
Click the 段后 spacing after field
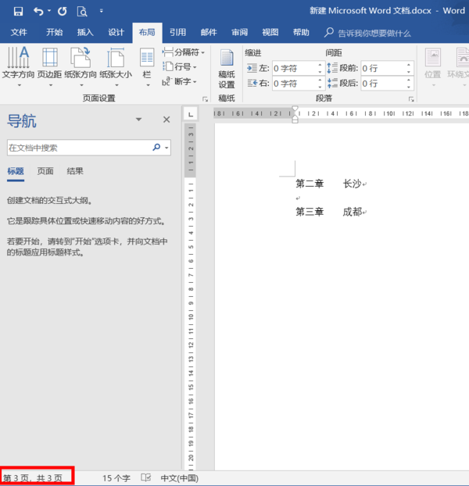click(383, 84)
